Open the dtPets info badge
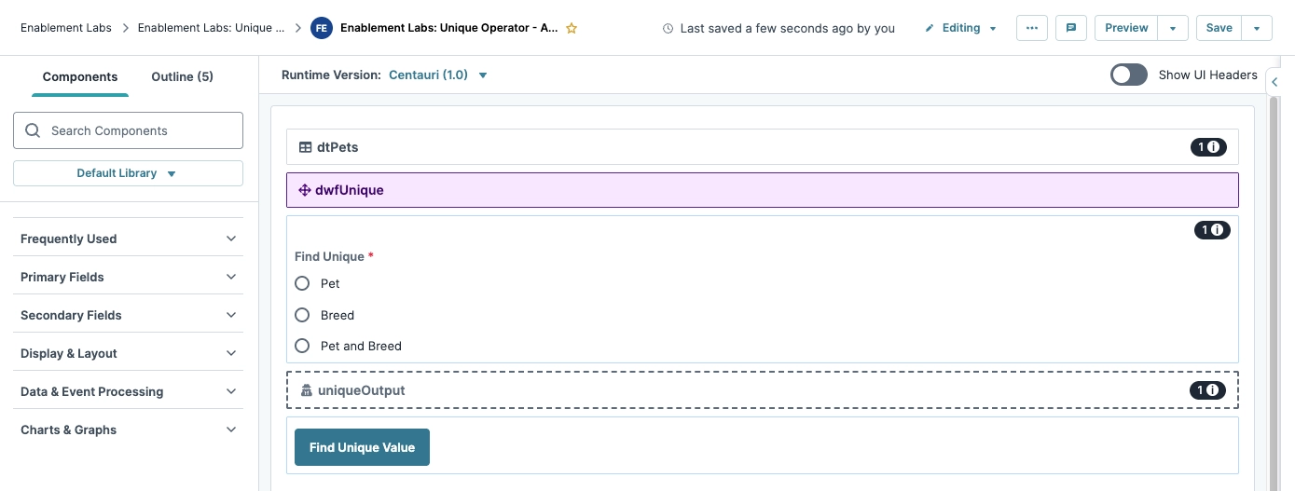The image size is (1295, 491). click(x=1208, y=147)
